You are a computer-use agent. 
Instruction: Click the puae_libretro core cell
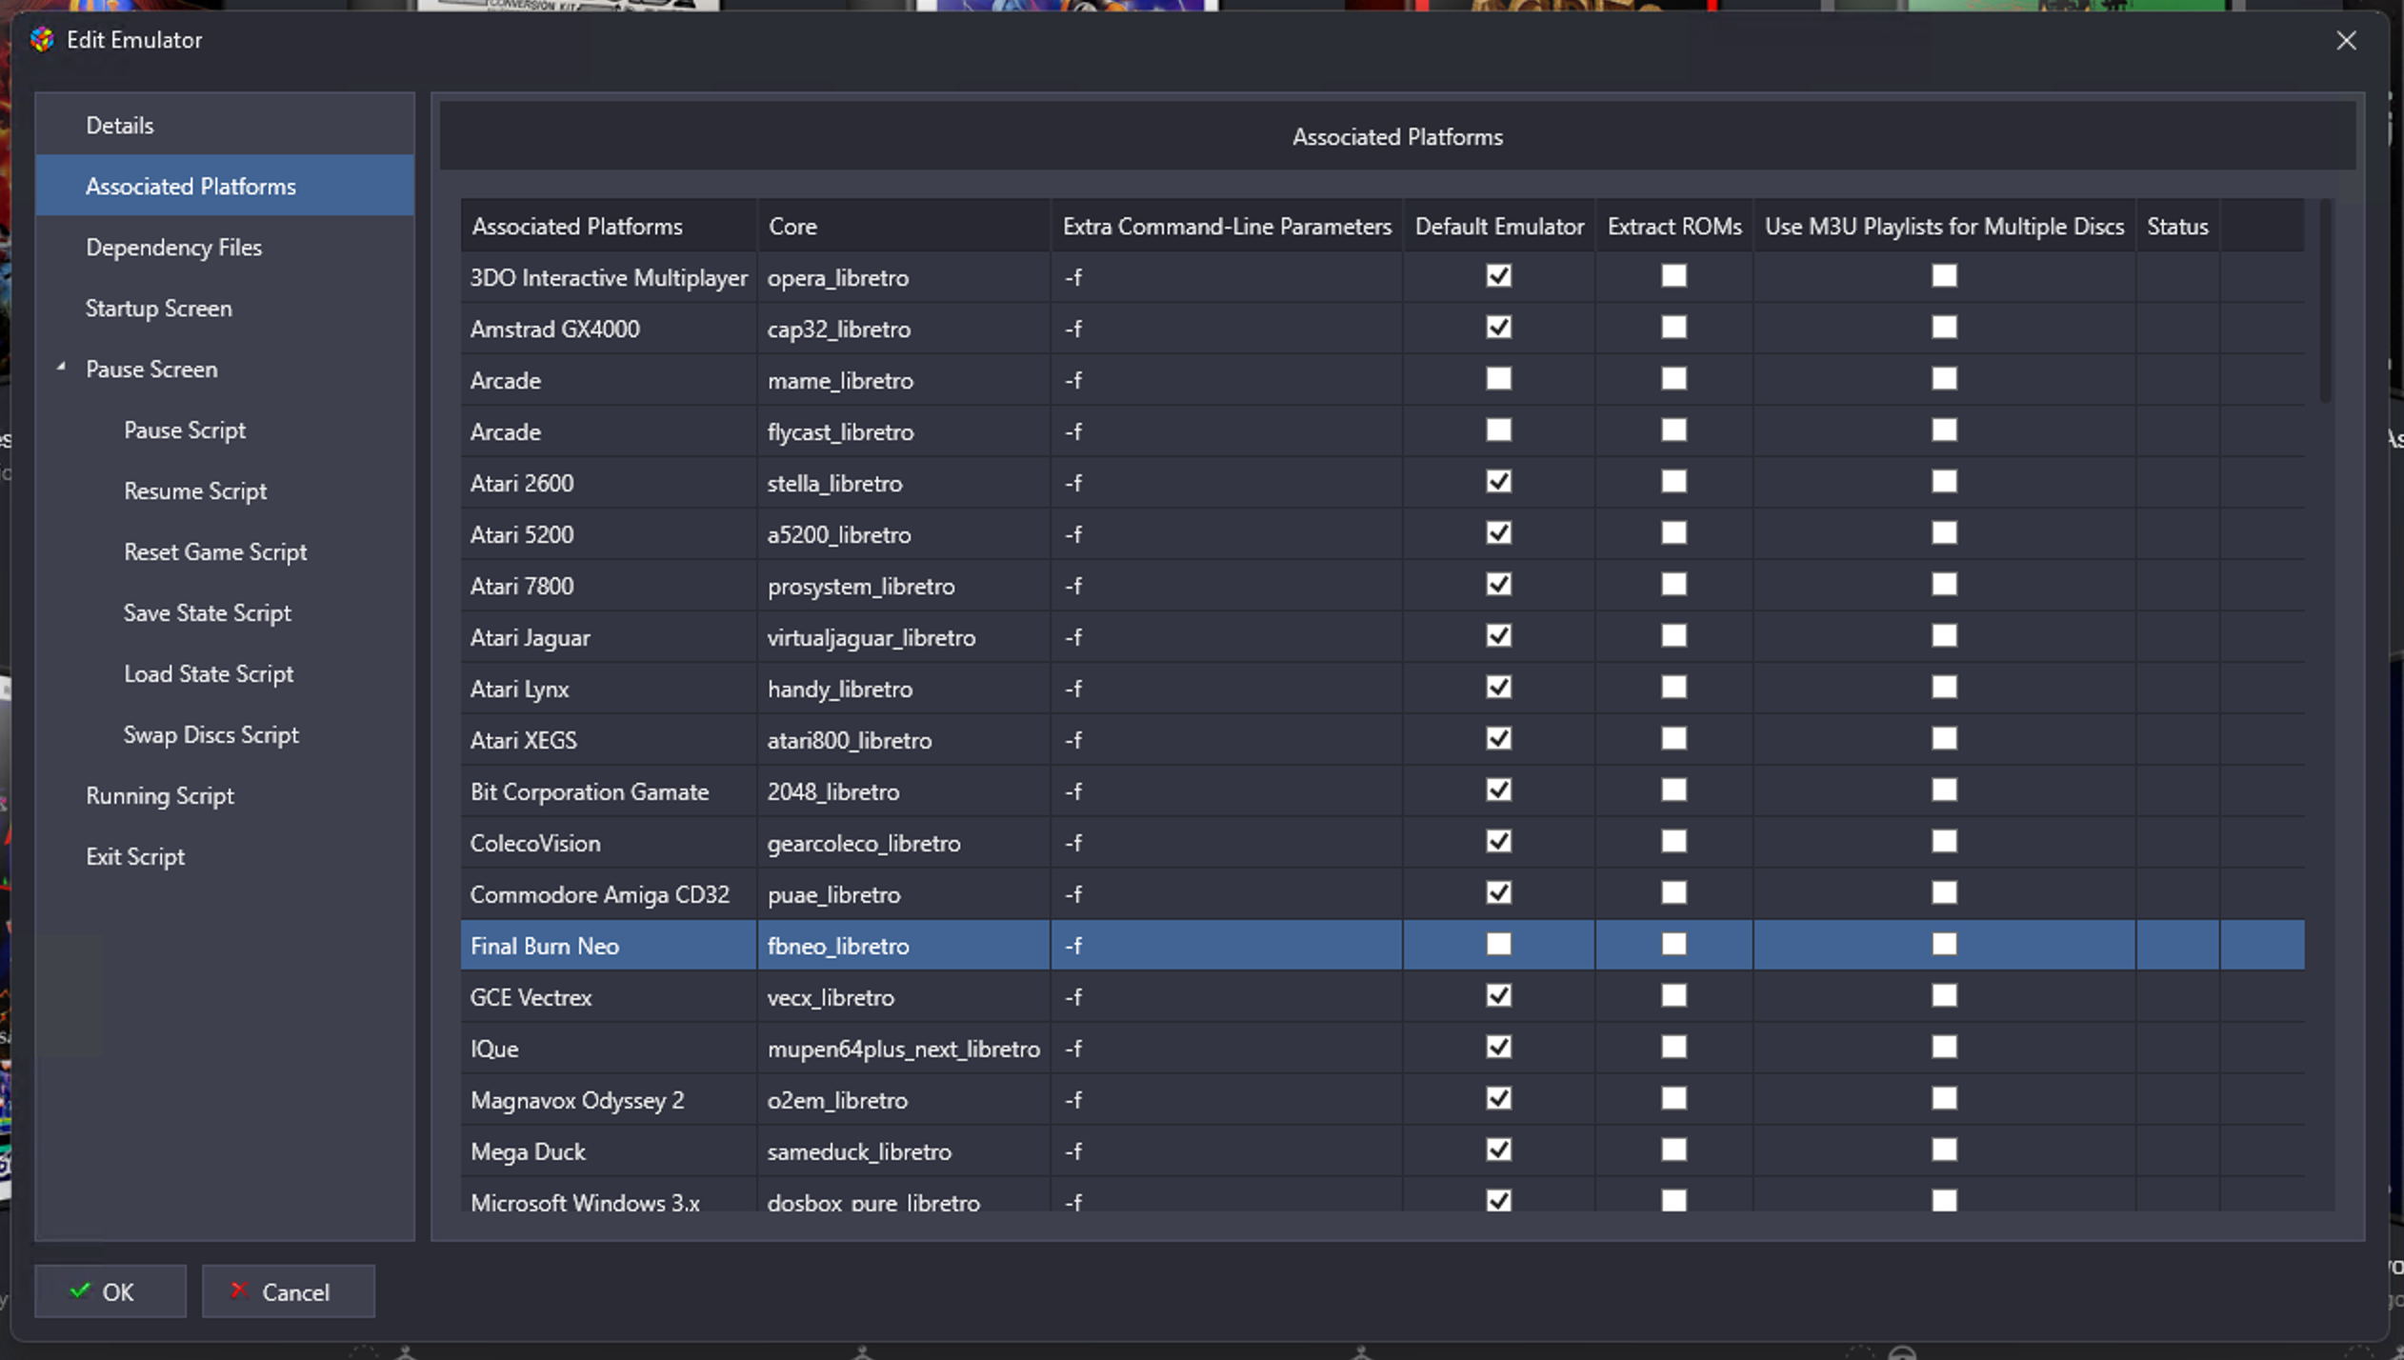click(x=904, y=894)
